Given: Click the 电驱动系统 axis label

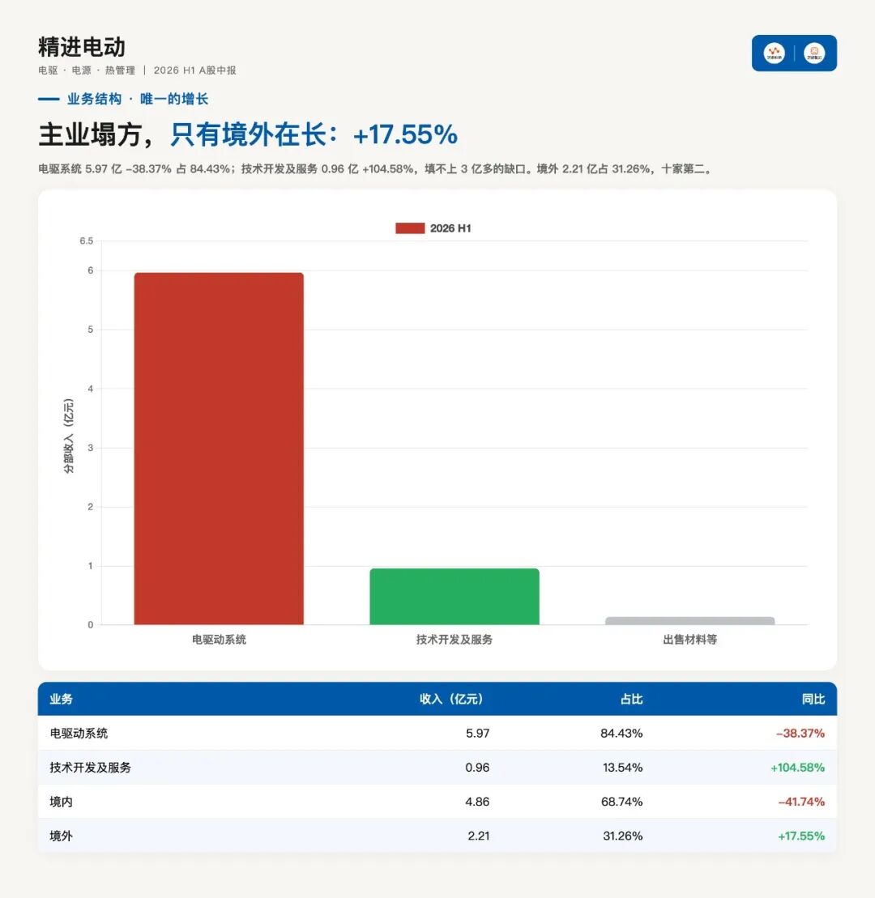Looking at the screenshot, I should 219,639.
